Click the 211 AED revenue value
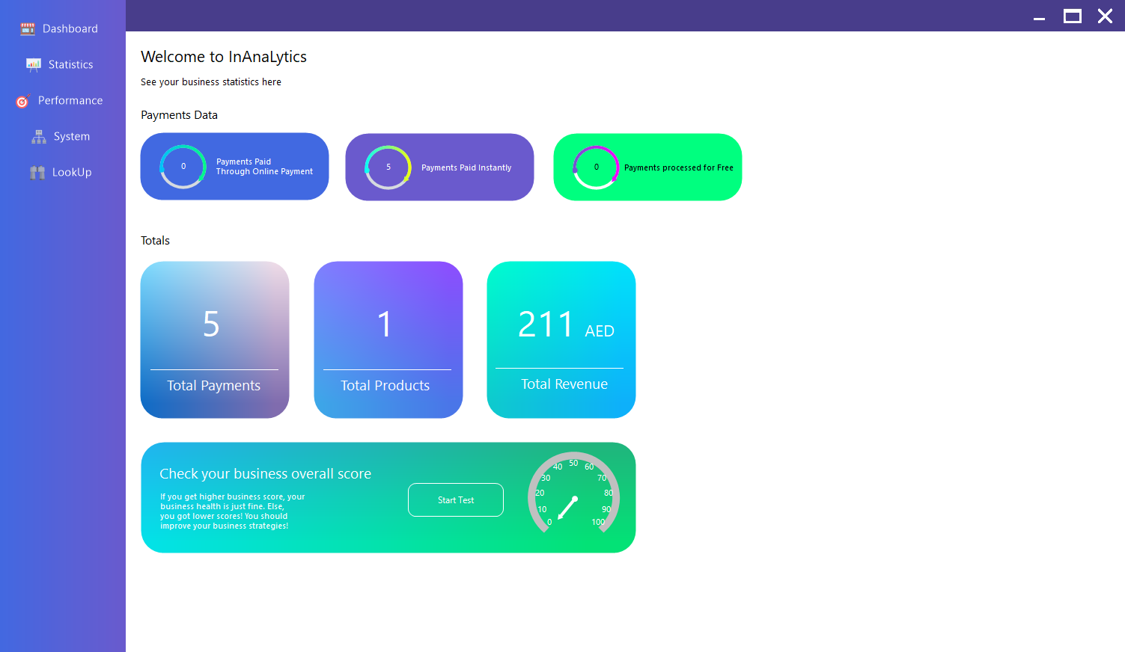The height and width of the screenshot is (652, 1125). (x=566, y=325)
